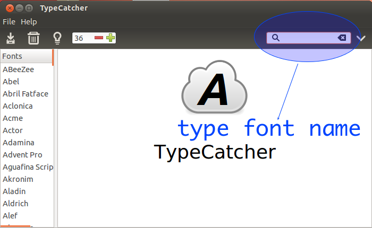Increase font size with green plus
The height and width of the screenshot is (228, 372).
[111, 38]
